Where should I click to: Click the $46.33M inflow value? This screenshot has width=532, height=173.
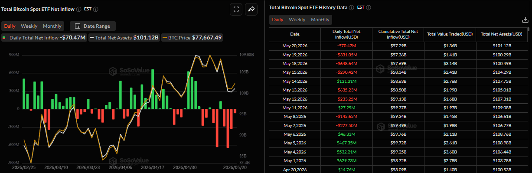(346, 134)
